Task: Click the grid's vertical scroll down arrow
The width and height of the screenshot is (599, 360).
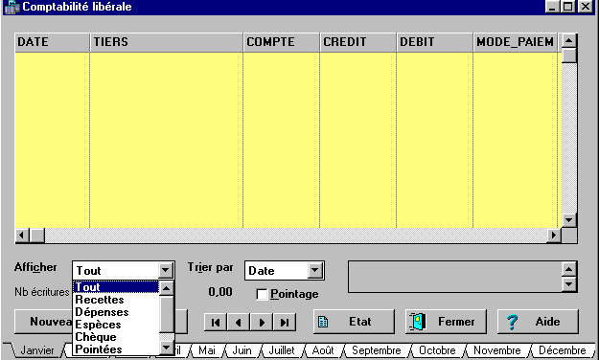Action: (x=569, y=220)
